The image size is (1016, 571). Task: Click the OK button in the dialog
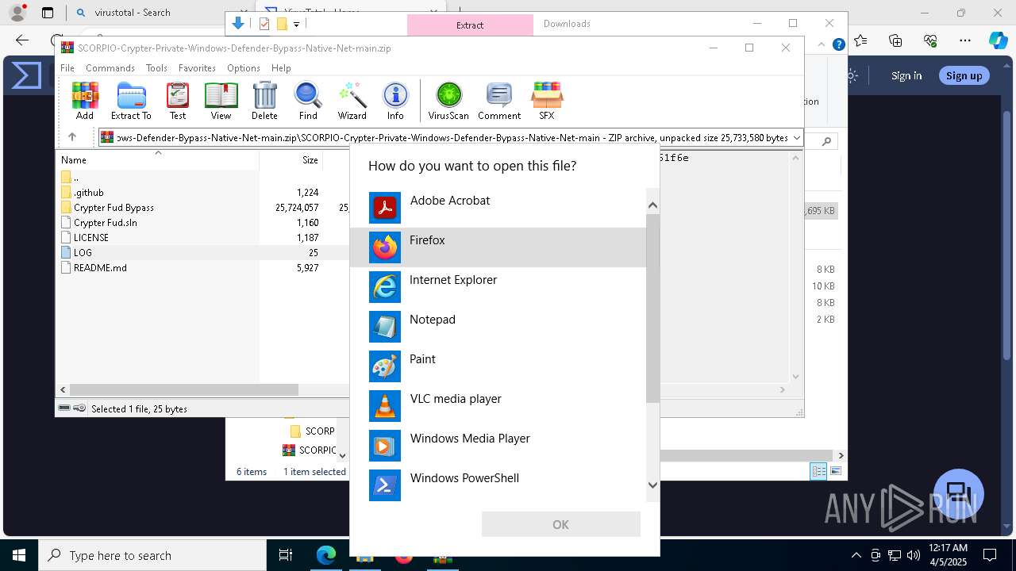[561, 524]
